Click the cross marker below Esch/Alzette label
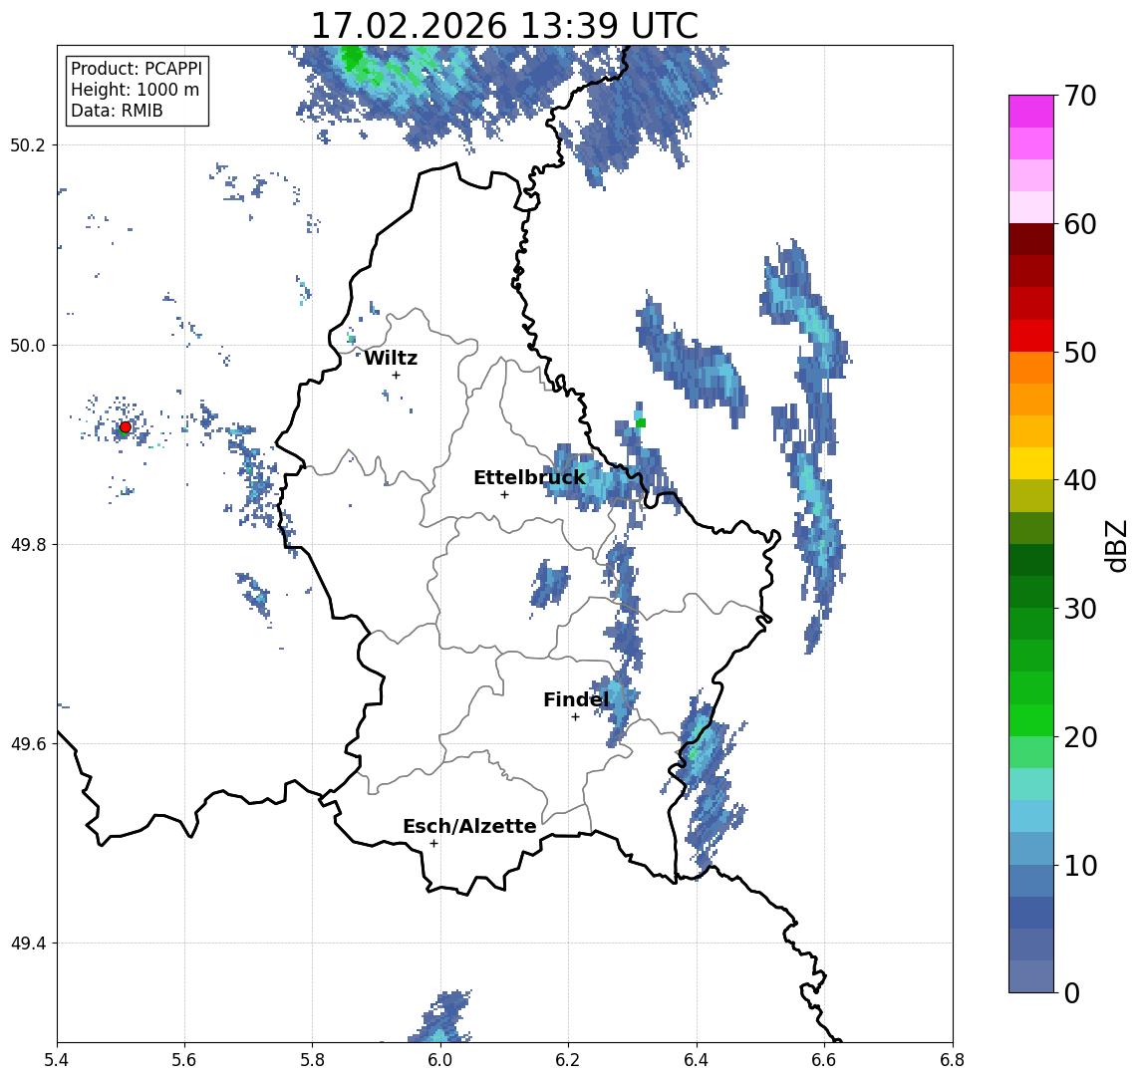 pyautogui.click(x=433, y=844)
